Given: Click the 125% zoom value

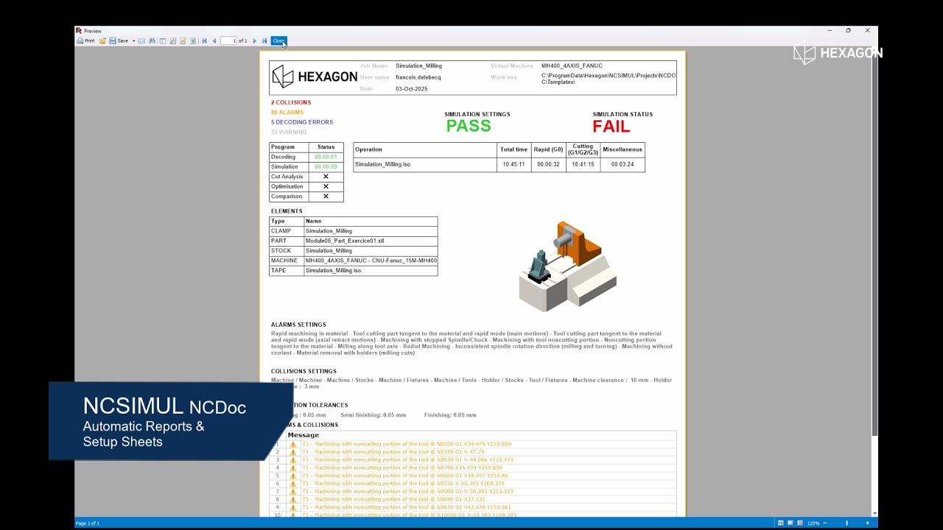Looking at the screenshot, I should pyautogui.click(x=813, y=523).
